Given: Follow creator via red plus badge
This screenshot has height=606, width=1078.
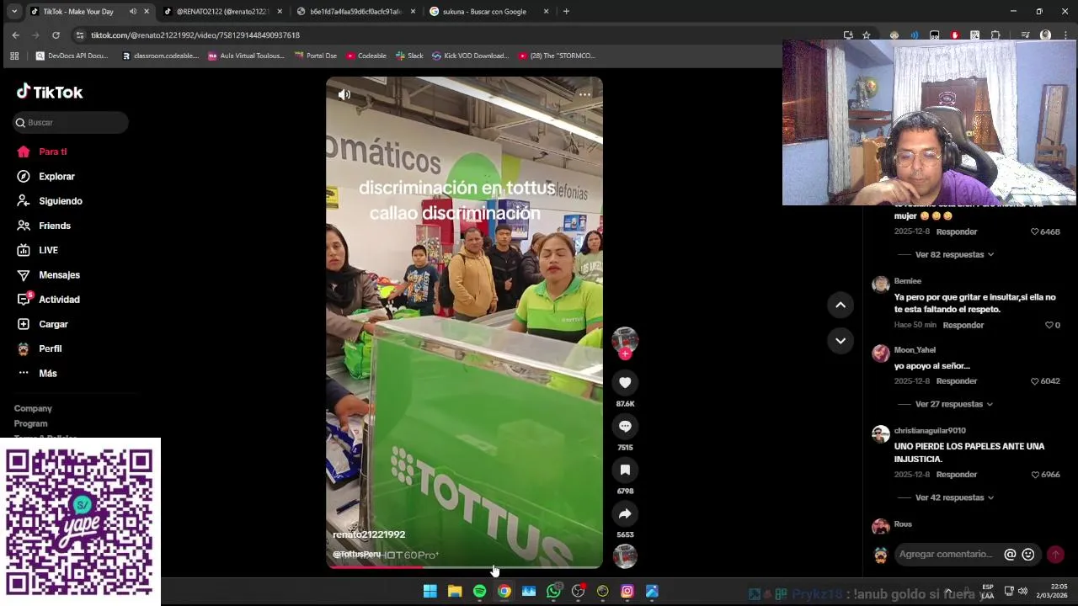Looking at the screenshot, I should pyautogui.click(x=625, y=354).
